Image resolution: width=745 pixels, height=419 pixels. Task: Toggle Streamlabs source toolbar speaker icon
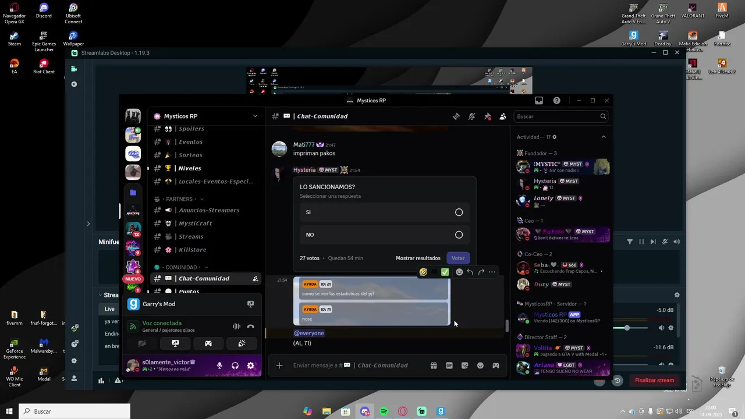coord(676,242)
